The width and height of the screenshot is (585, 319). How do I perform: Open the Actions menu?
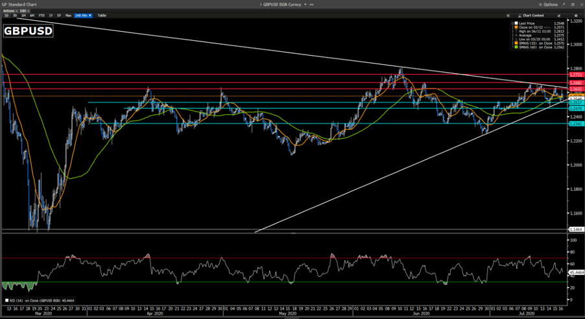pos(10,11)
